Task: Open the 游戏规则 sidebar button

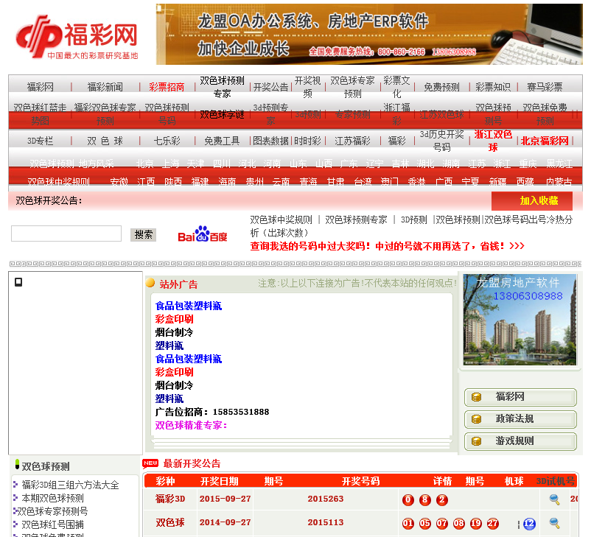Action: tap(520, 442)
